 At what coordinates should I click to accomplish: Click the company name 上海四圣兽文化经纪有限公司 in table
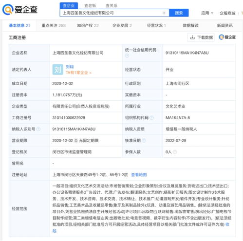78,53
